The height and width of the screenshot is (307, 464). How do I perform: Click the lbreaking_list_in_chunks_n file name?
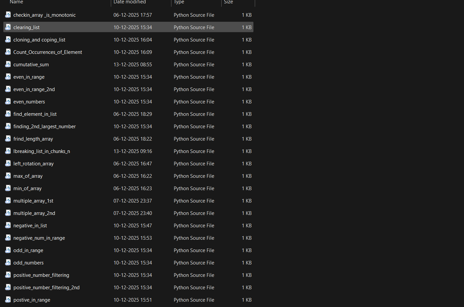(x=42, y=151)
